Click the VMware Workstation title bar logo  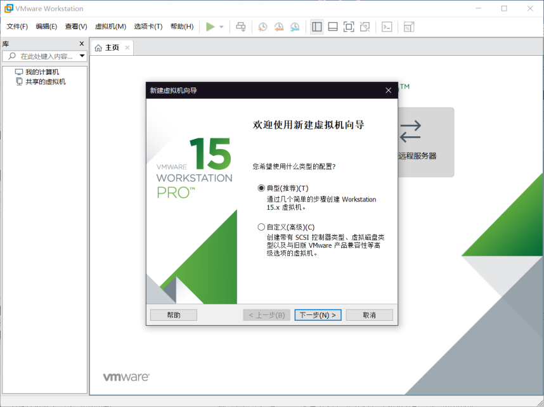point(9,8)
